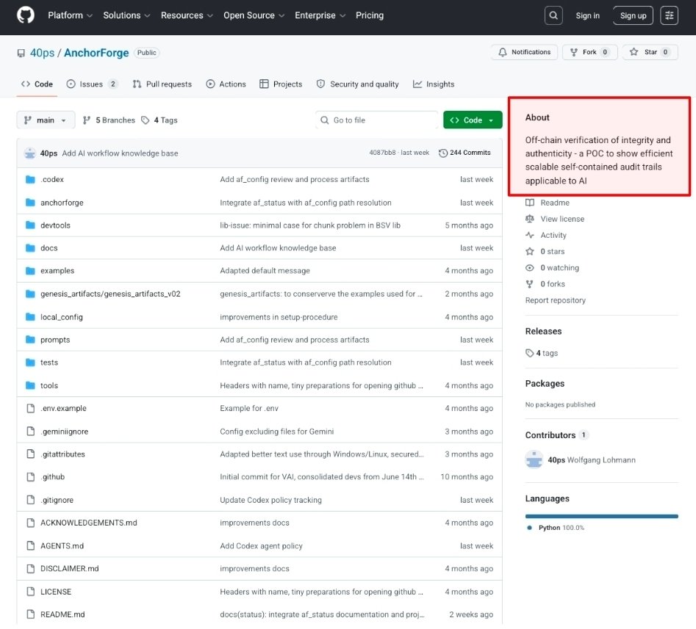The height and width of the screenshot is (629, 696).
Task: Open the main branch selector dropdown
Action: point(46,120)
